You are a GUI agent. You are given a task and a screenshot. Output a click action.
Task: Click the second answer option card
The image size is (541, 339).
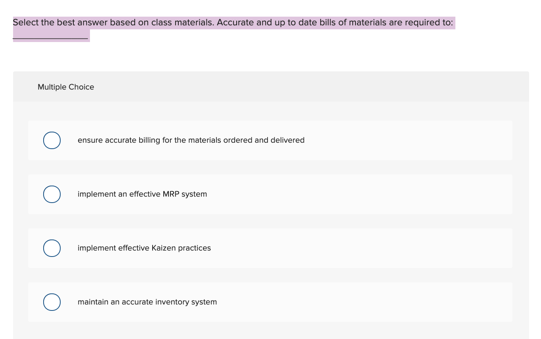[x=271, y=194]
